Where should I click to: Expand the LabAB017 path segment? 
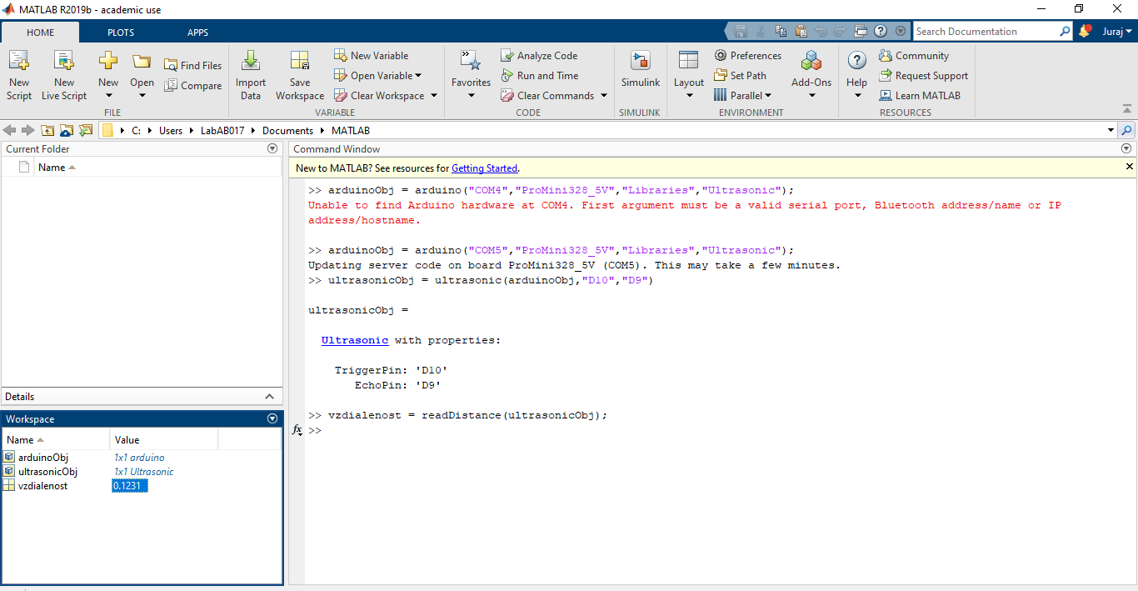tap(222, 131)
